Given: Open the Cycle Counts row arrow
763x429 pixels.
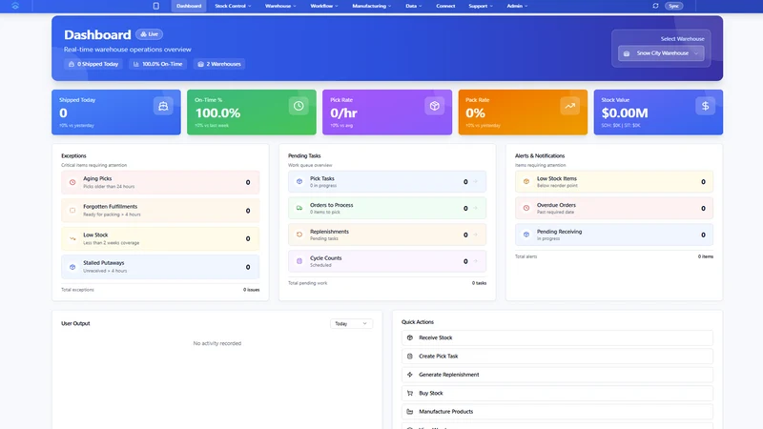Looking at the screenshot, I should (x=475, y=261).
